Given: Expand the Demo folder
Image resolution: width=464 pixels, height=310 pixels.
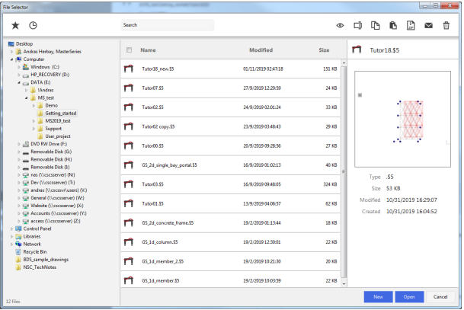Looking at the screenshot, I should tap(34, 106).
